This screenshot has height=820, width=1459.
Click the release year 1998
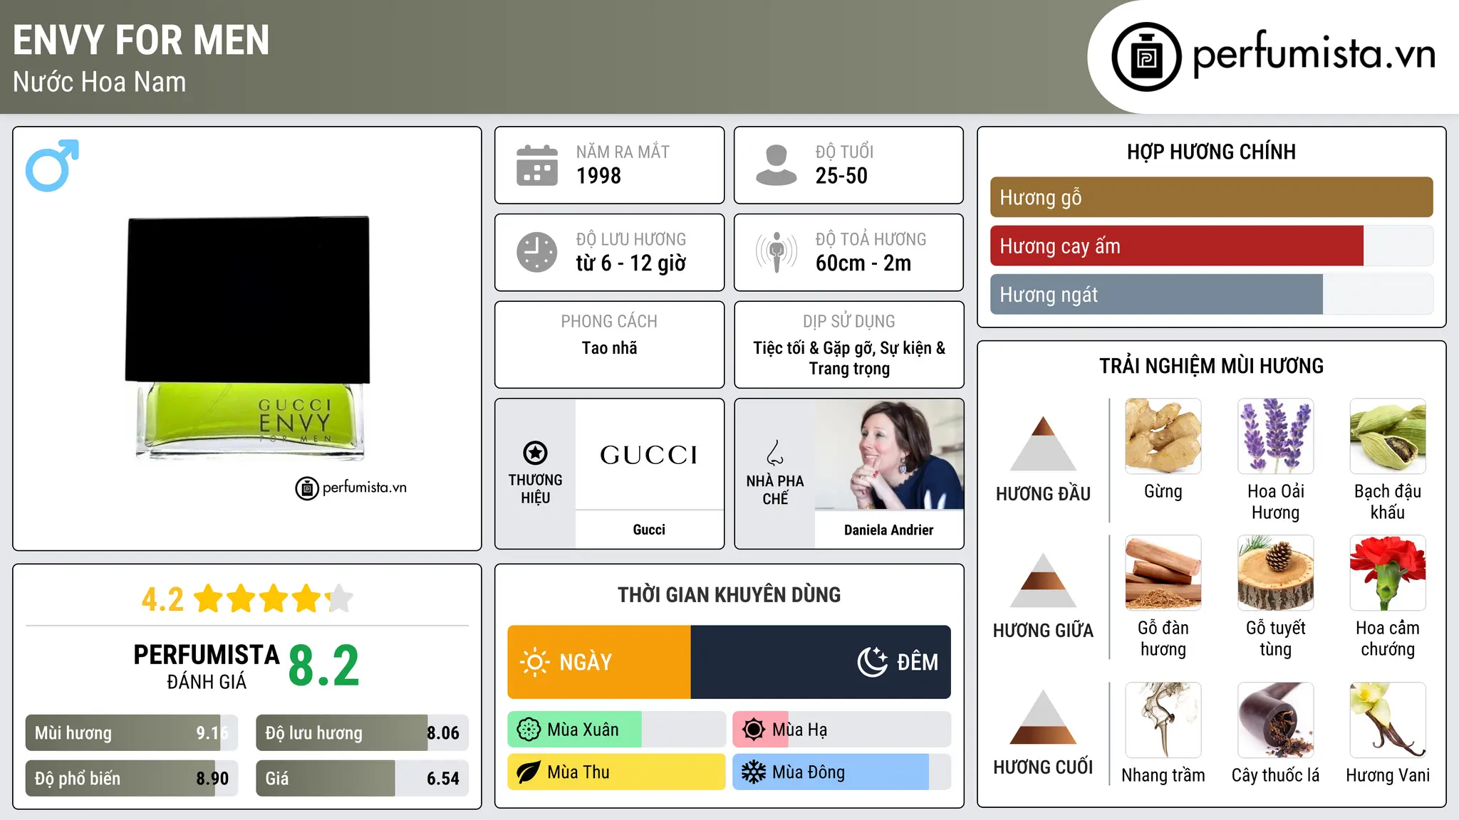(598, 176)
